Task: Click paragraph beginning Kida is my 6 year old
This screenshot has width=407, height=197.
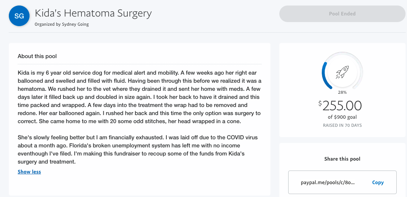Action: click(139, 97)
